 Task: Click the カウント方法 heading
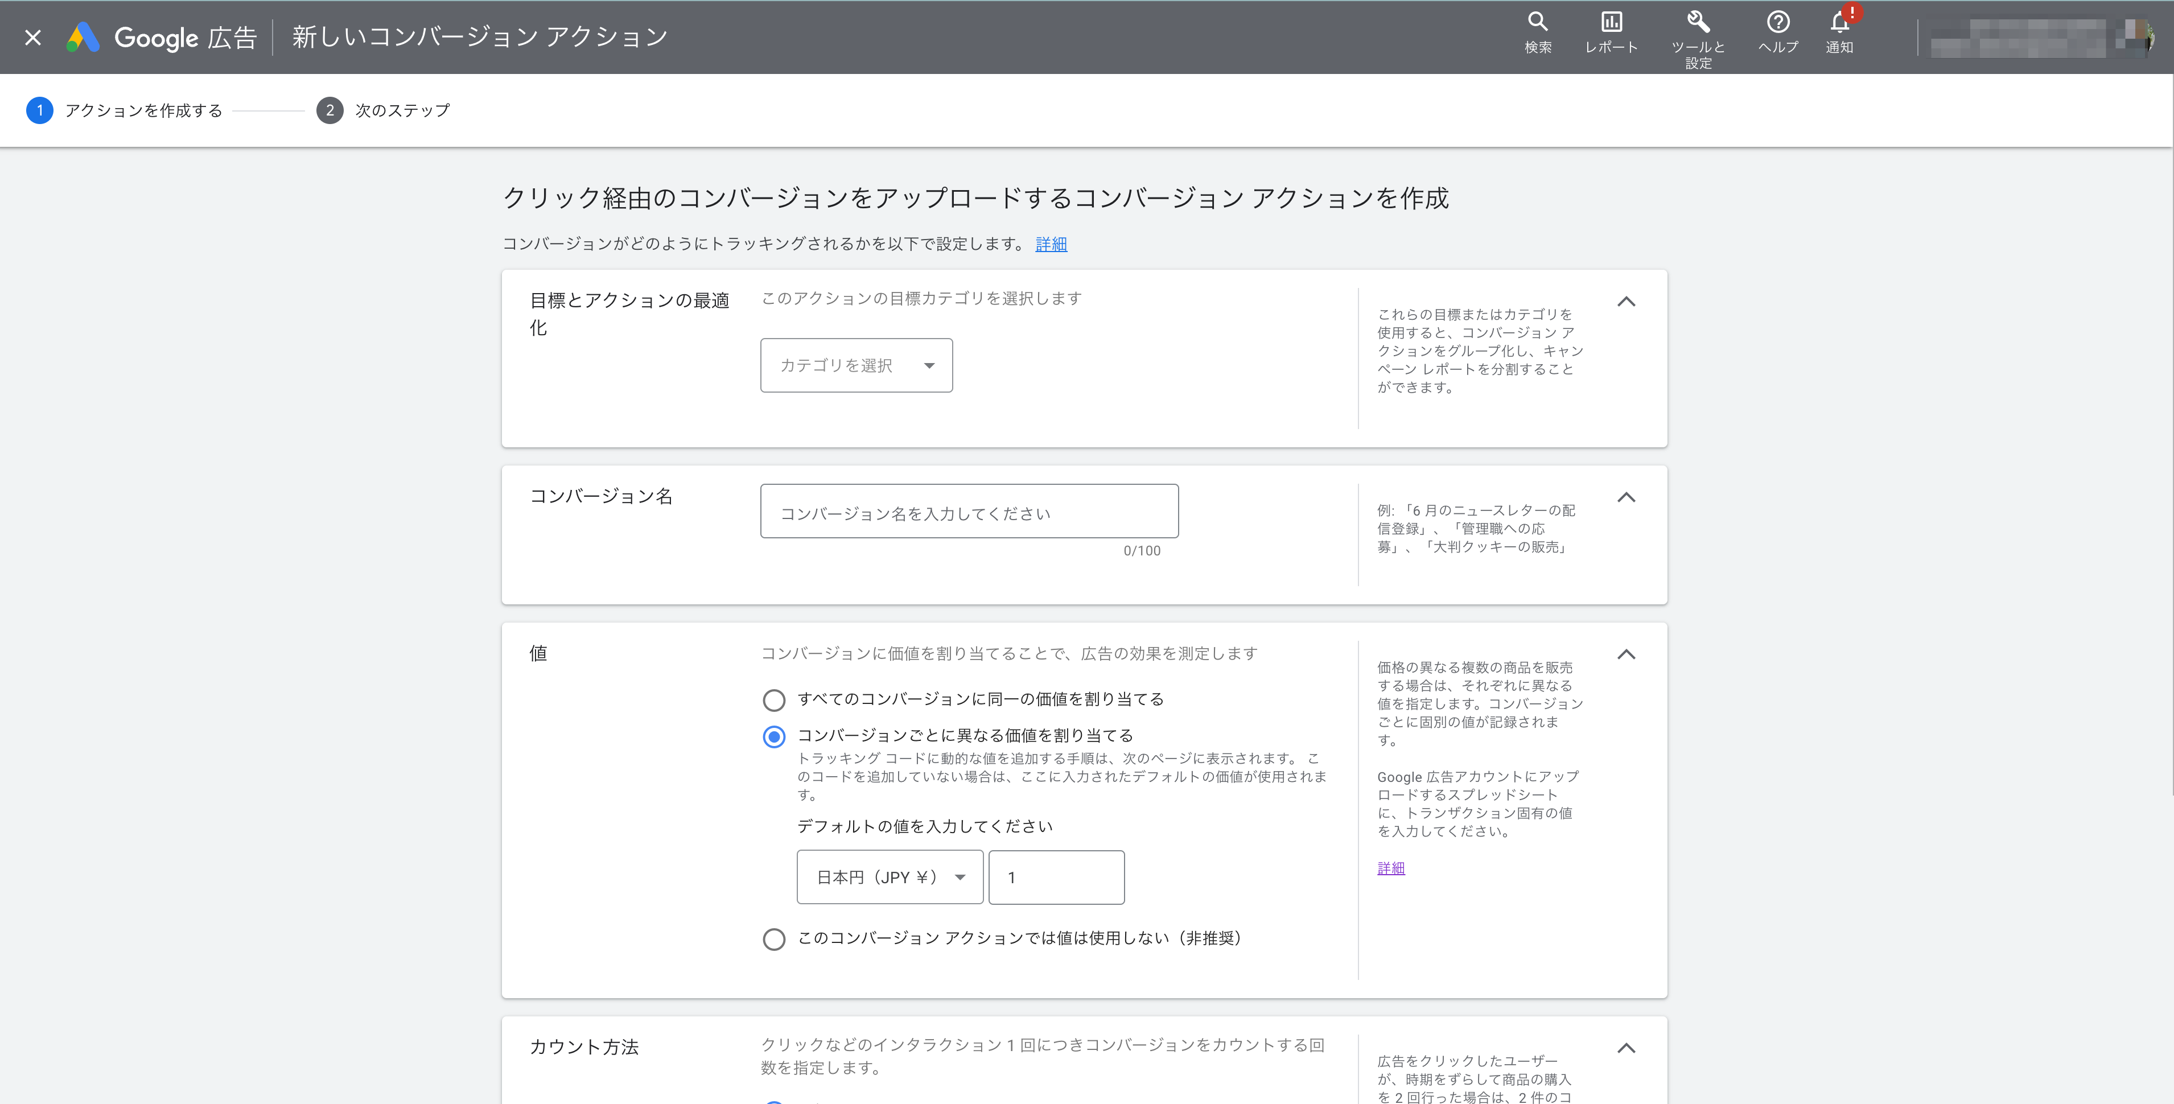click(584, 1048)
